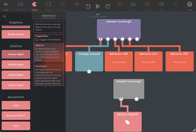Undo the last action

point(88,6)
